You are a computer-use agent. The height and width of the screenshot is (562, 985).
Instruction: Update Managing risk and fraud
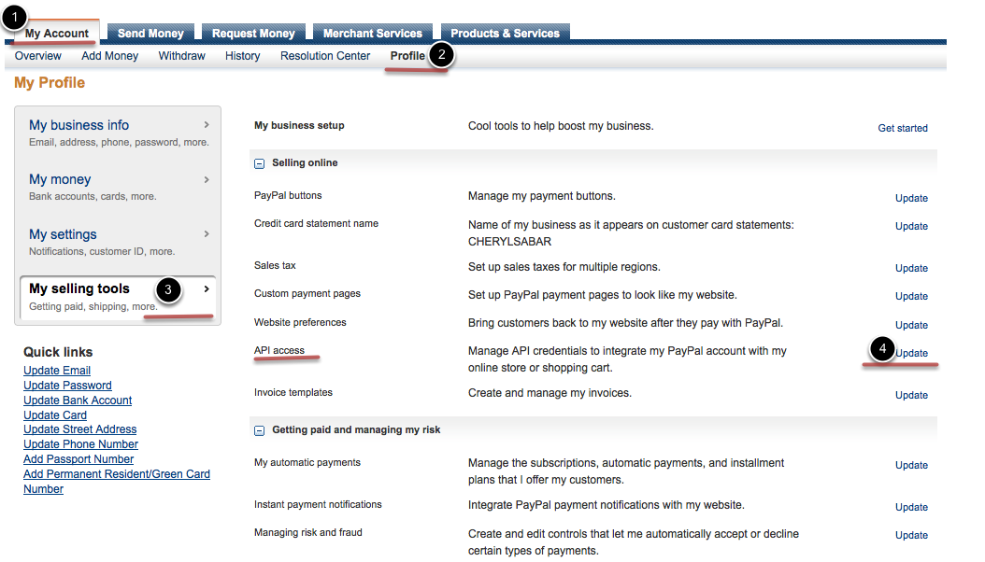(911, 535)
